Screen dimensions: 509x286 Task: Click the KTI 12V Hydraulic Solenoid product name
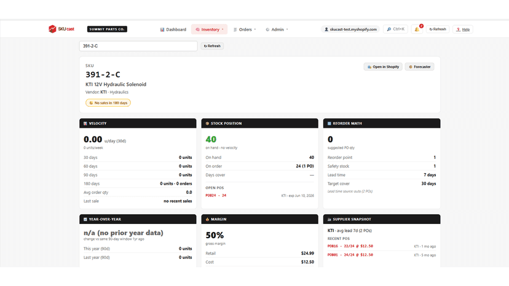116,84
